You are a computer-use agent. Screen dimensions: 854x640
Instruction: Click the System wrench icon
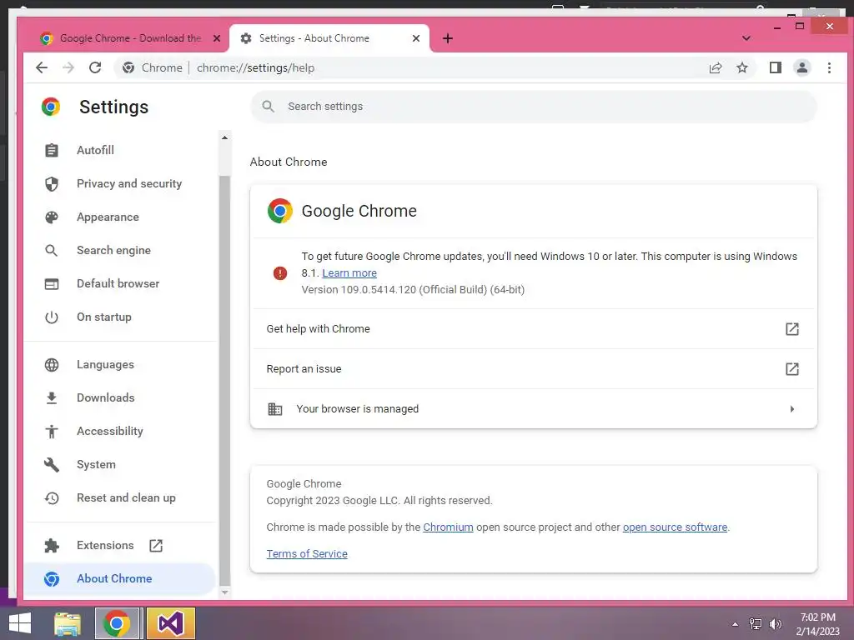click(x=52, y=465)
